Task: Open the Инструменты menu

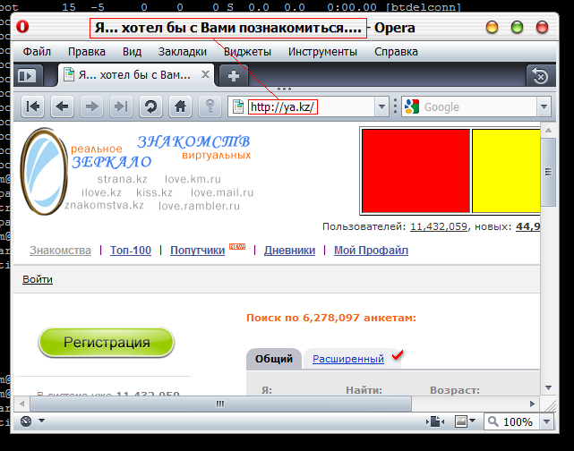Action: [322, 52]
